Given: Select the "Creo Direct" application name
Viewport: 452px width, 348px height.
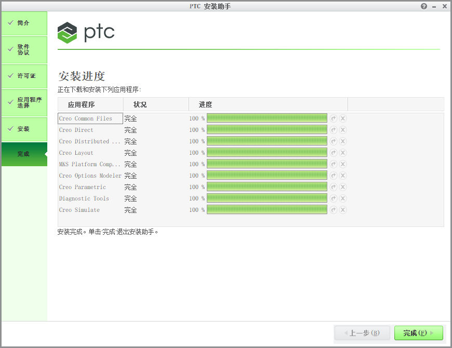Looking at the screenshot, I should (76, 130).
